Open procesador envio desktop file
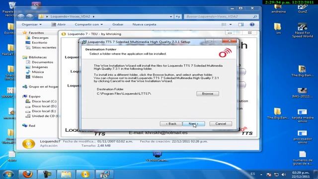This screenshot has height=179, width=318. point(303,137)
